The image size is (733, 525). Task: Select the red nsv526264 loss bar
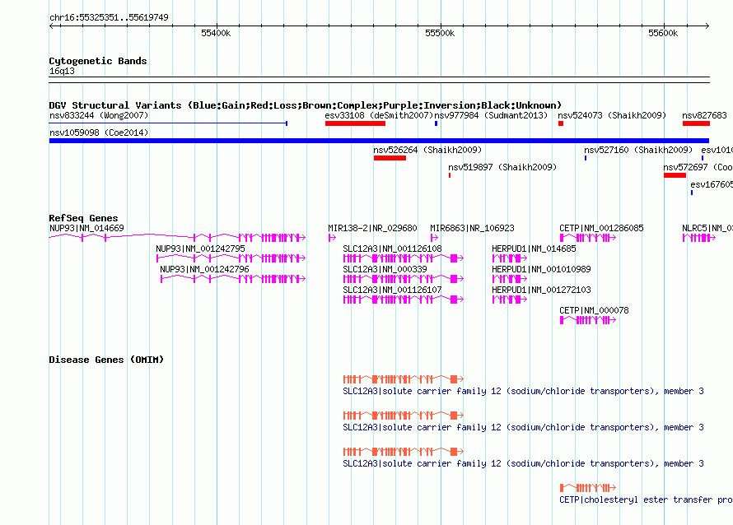[390, 158]
